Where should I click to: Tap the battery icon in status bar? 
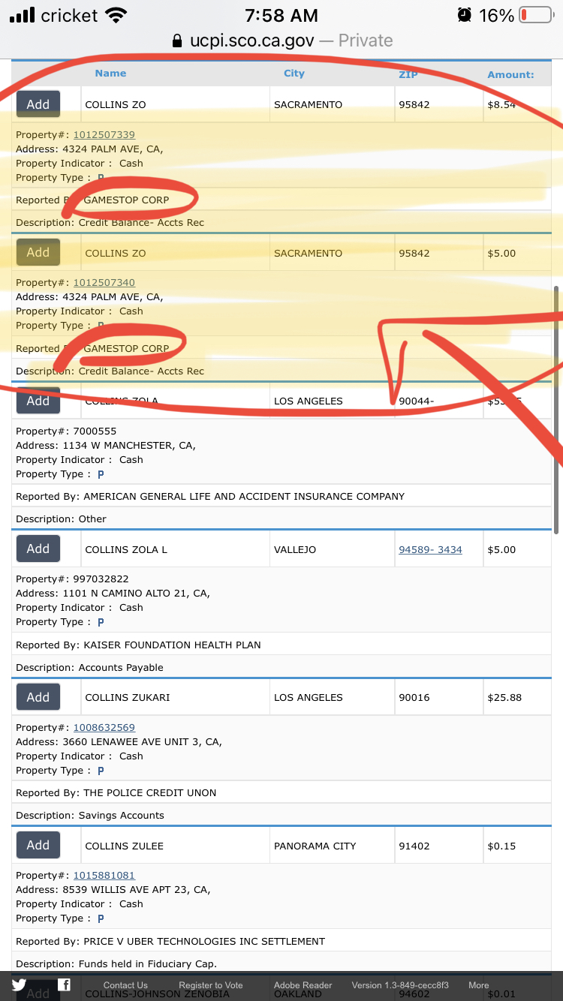click(x=535, y=15)
